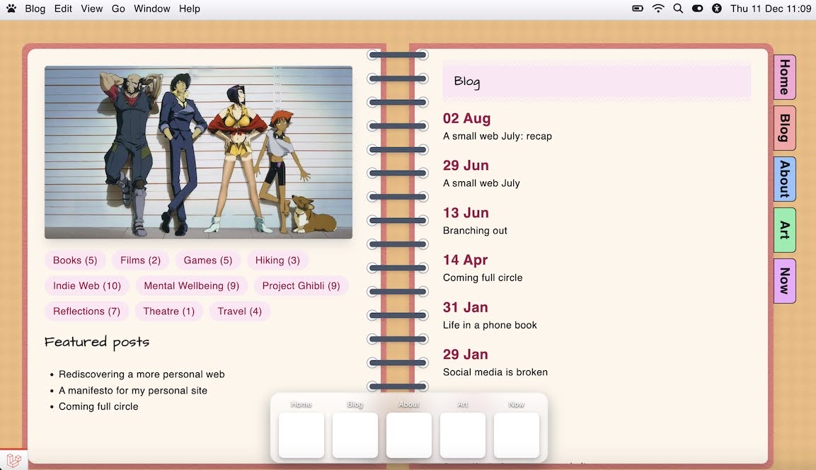
Task: Open the Go menu
Action: 118,8
